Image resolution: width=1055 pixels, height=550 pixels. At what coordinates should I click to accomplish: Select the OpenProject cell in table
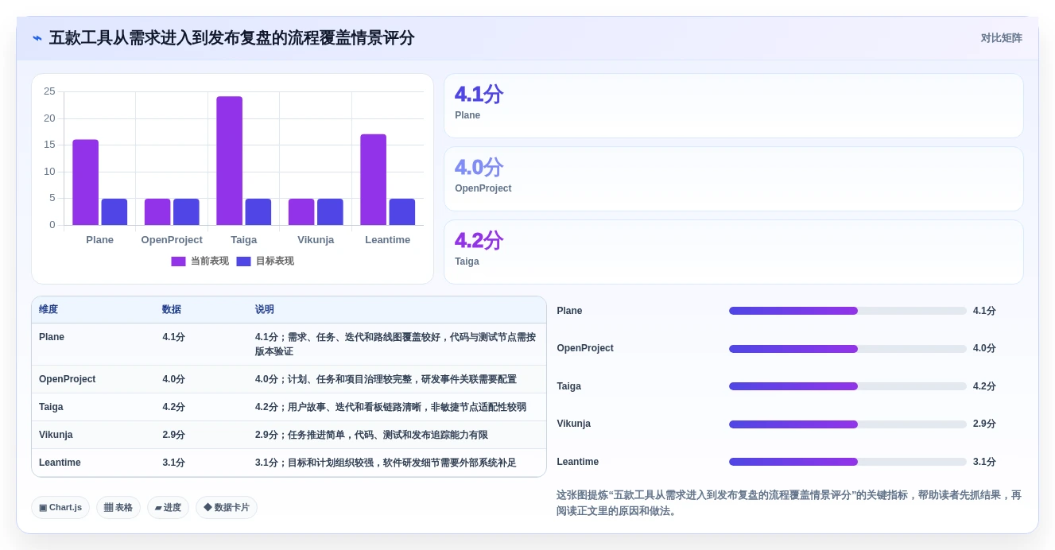click(67, 379)
